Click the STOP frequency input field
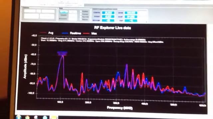 131,17
